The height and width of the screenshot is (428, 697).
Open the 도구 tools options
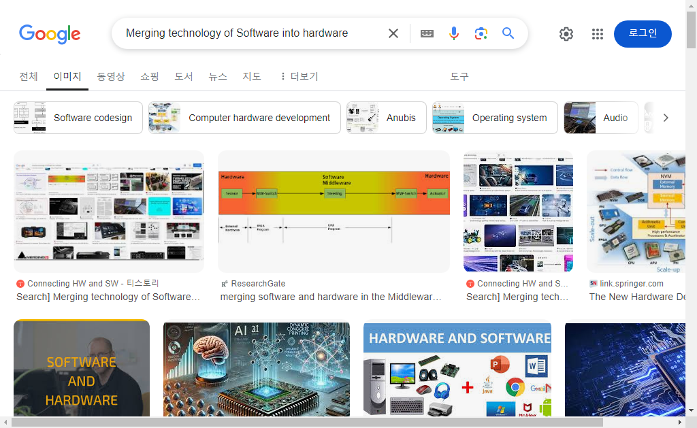[x=459, y=76]
